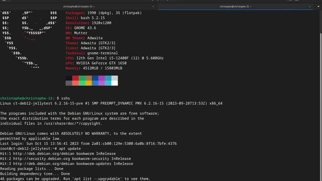Click the WM Theme value 'Adwaita'
Screen dimensions: 322x181
[x=95, y=38]
